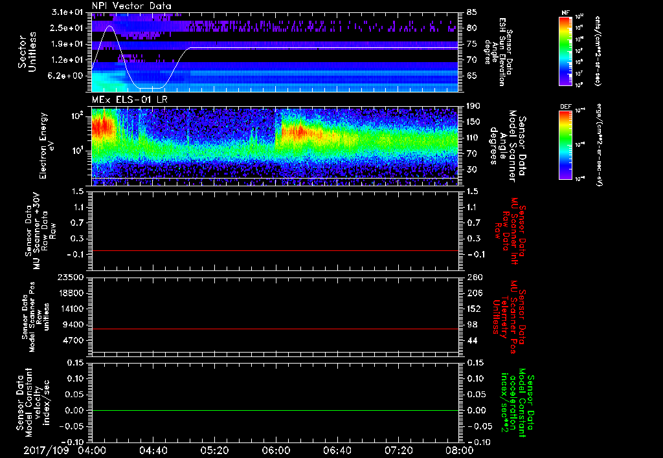Click the 6.2e+00 sector tick label
The width and height of the screenshot is (663, 458).
67,76
